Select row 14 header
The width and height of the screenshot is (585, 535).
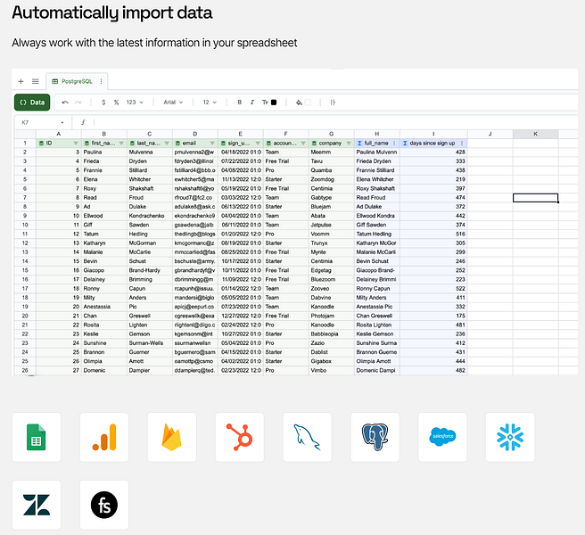click(x=25, y=261)
